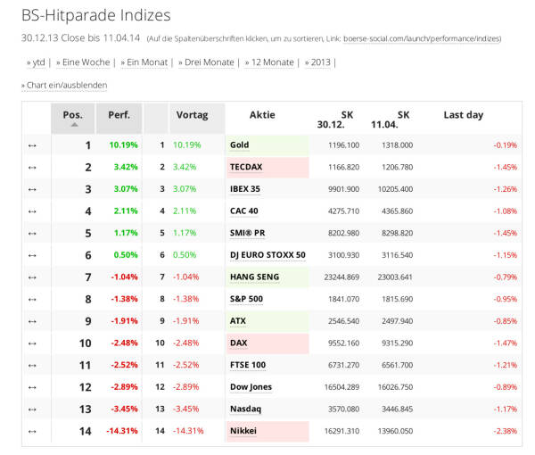
Task: Select the 'ytd' period filter
Action: [37, 62]
